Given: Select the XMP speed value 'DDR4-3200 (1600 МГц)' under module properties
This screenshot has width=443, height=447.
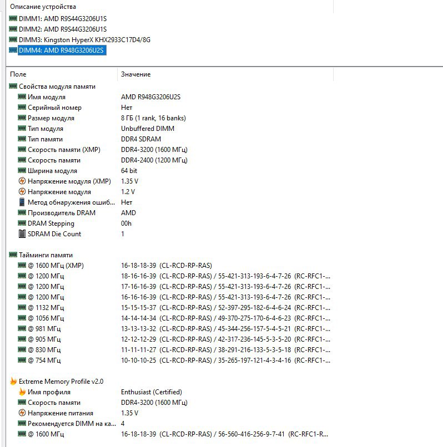Looking at the screenshot, I should click(x=154, y=150).
